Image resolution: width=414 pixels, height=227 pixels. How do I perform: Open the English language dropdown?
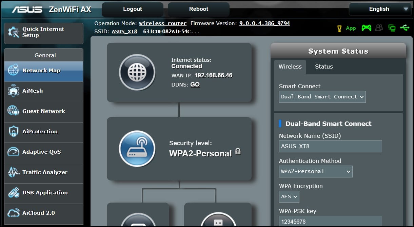pyautogui.click(x=380, y=9)
